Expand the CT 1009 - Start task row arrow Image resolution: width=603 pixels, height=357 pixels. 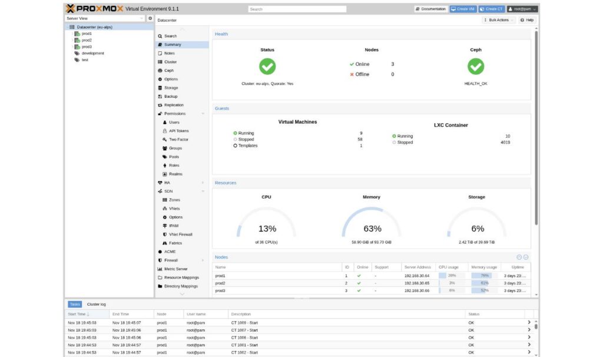(x=529, y=323)
